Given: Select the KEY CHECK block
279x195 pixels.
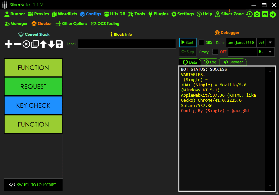Looking at the screenshot, I should 33,105.
